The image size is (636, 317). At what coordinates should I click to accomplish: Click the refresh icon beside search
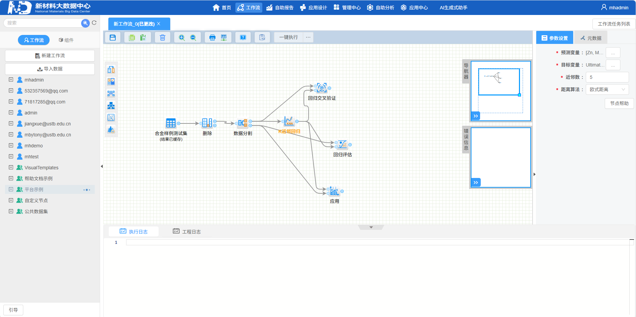click(x=94, y=23)
